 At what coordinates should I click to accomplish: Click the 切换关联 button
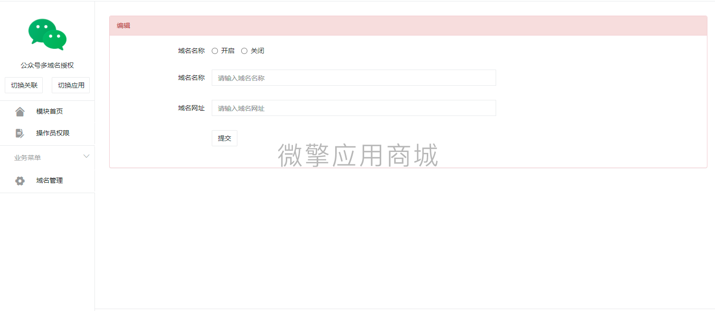pyautogui.click(x=24, y=85)
